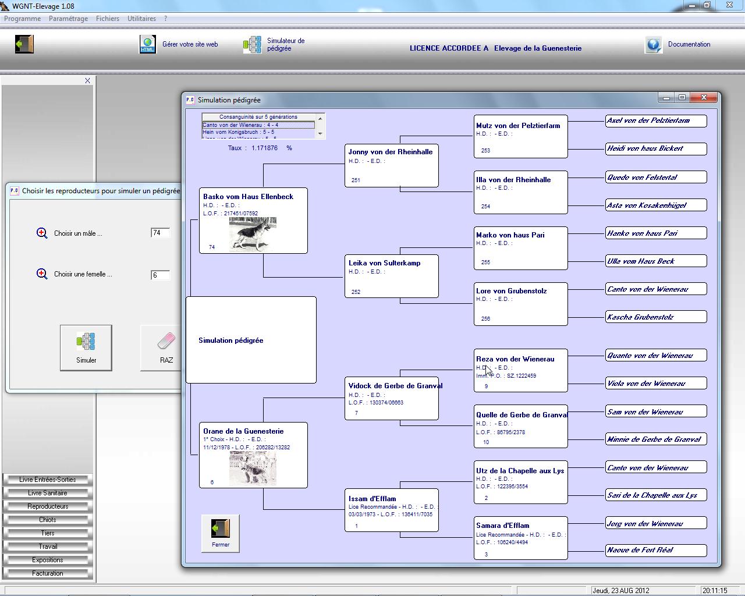
Task: Click the male ID input field
Action: [x=160, y=233]
